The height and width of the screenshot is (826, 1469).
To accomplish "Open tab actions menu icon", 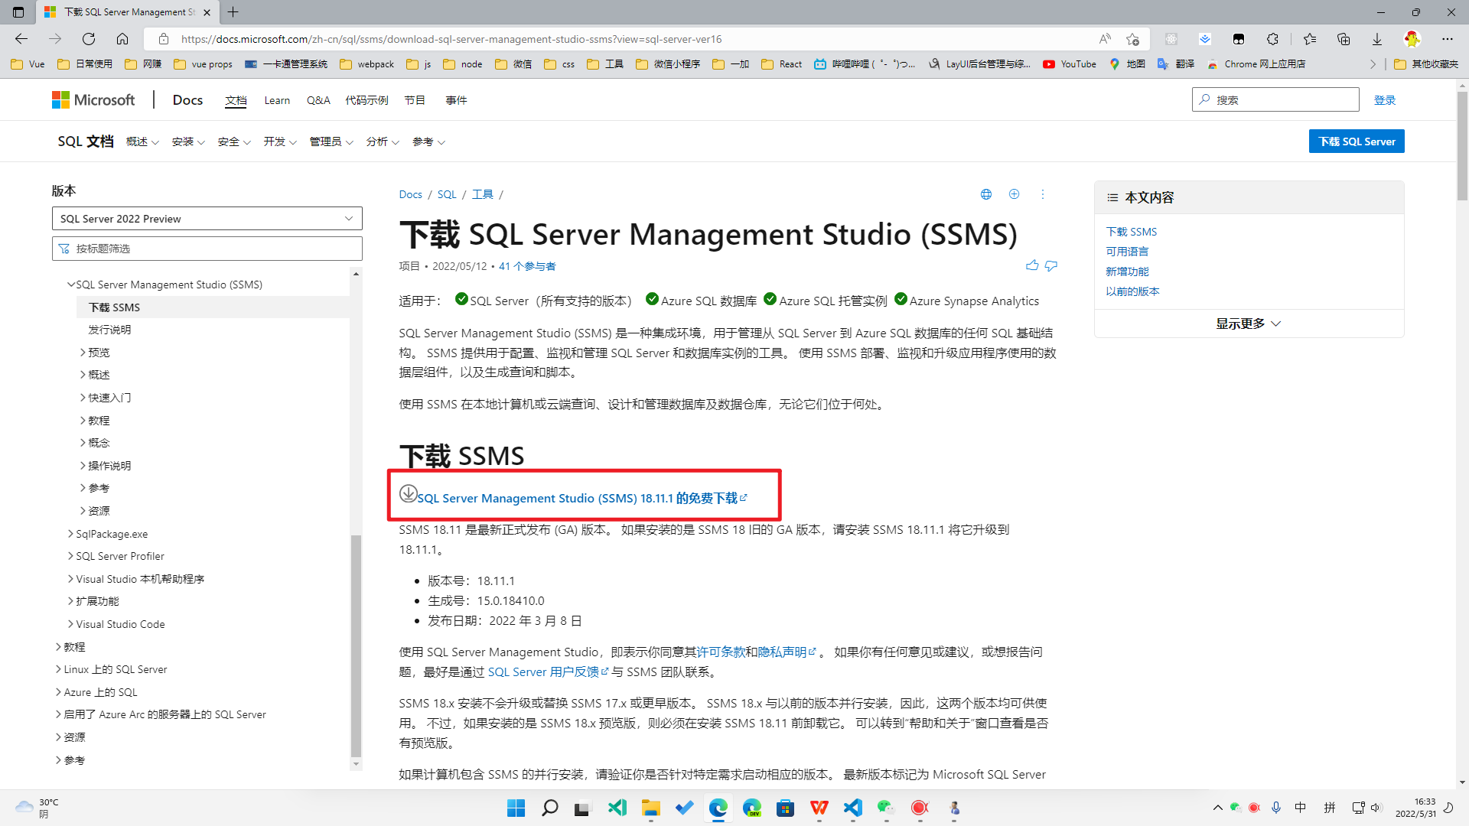I will tap(18, 12).
